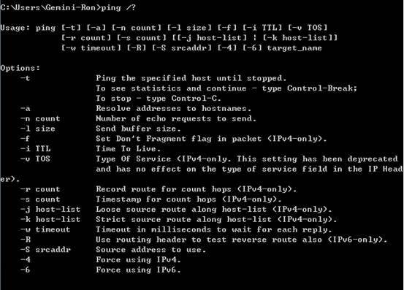Click the '-S srcaddr' option line
The image size is (404, 290).
[x=113, y=250]
